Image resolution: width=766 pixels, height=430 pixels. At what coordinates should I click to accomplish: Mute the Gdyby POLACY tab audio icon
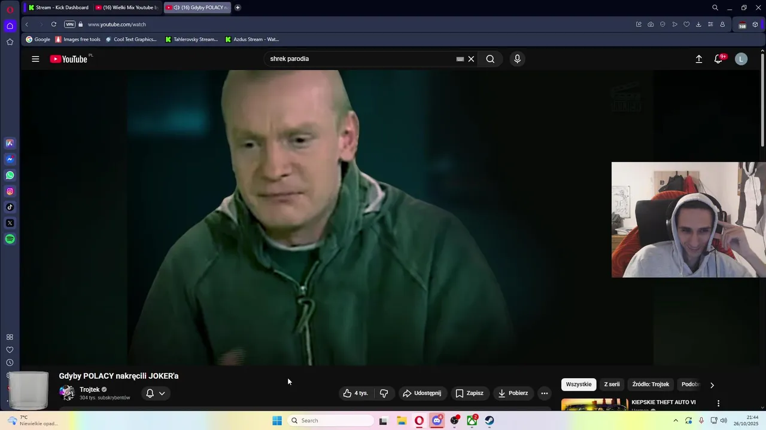[177, 8]
